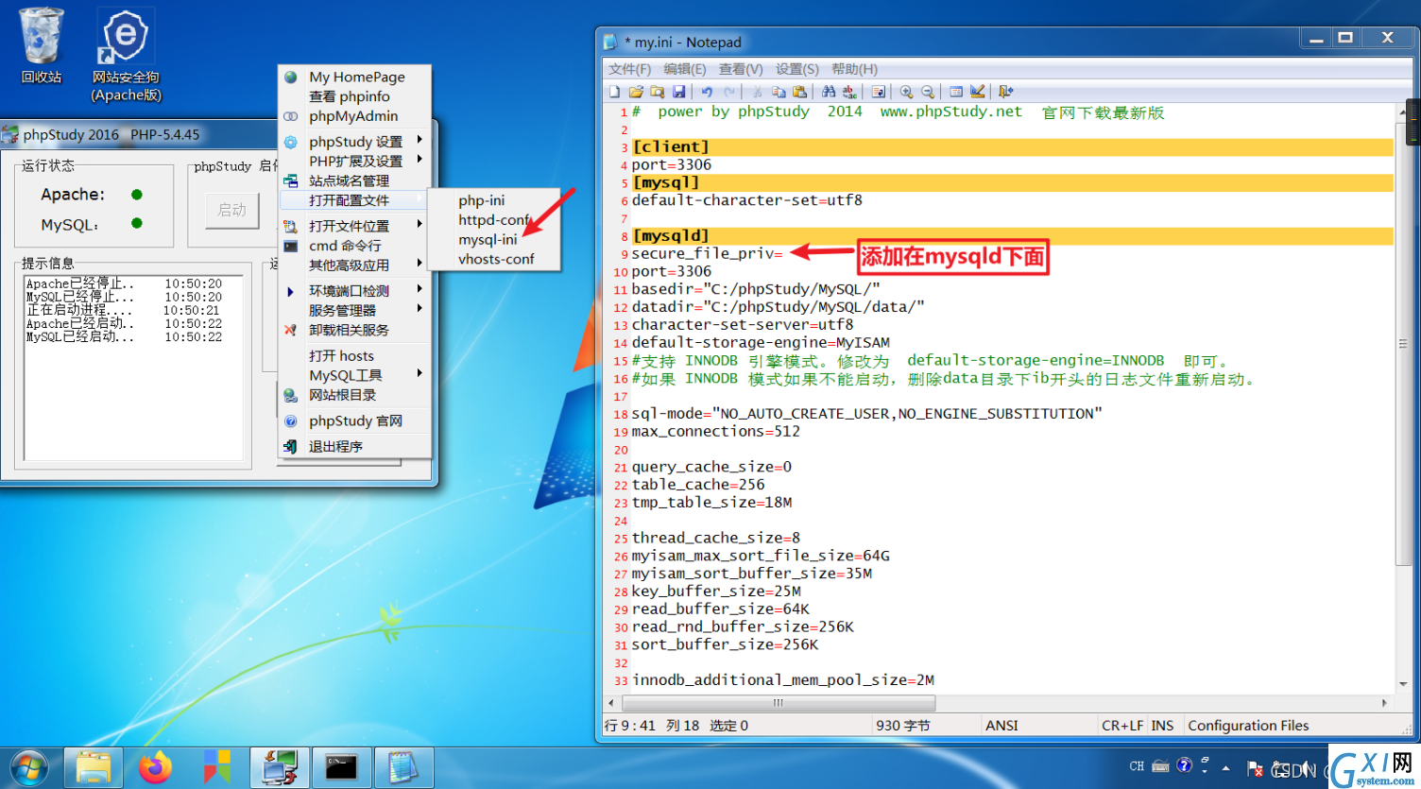Image resolution: width=1421 pixels, height=789 pixels.
Task: Click the Redo arrow icon
Action: 728,92
